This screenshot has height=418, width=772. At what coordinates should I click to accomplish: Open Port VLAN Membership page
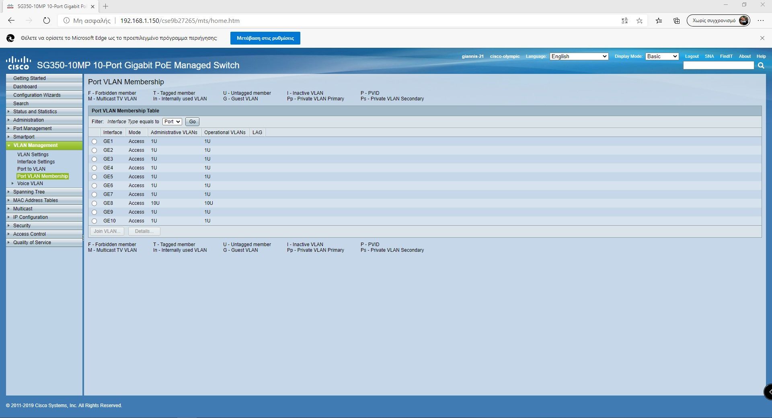click(x=43, y=176)
